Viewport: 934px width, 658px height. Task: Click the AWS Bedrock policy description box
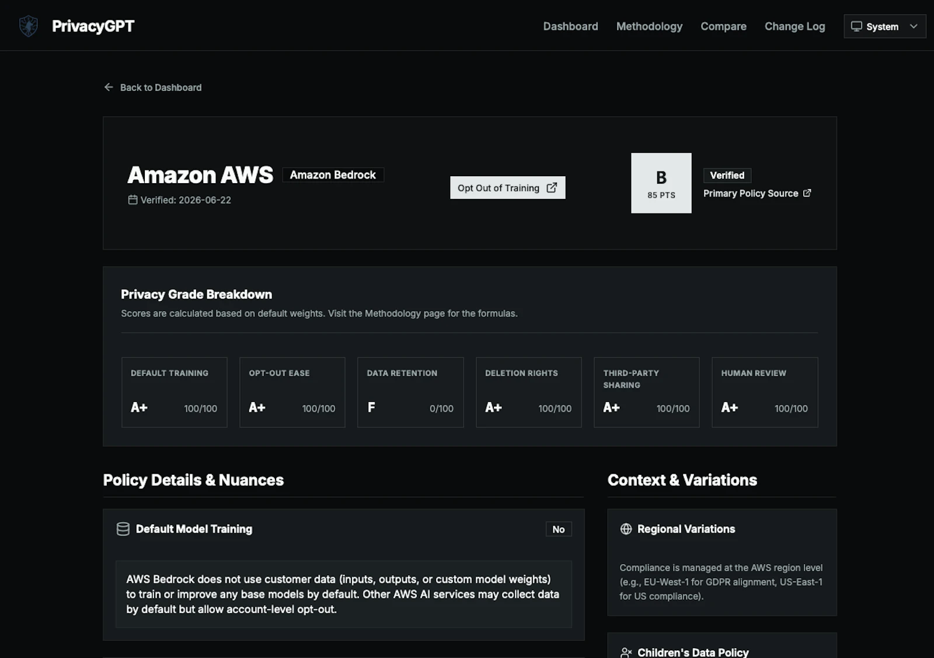coord(344,594)
